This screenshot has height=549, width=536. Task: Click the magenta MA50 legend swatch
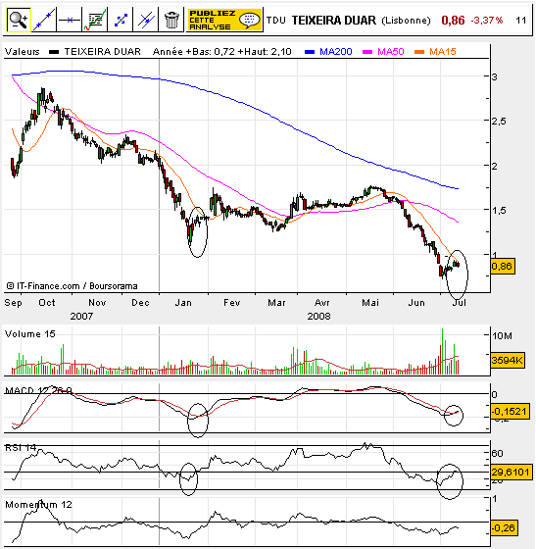pos(367,52)
